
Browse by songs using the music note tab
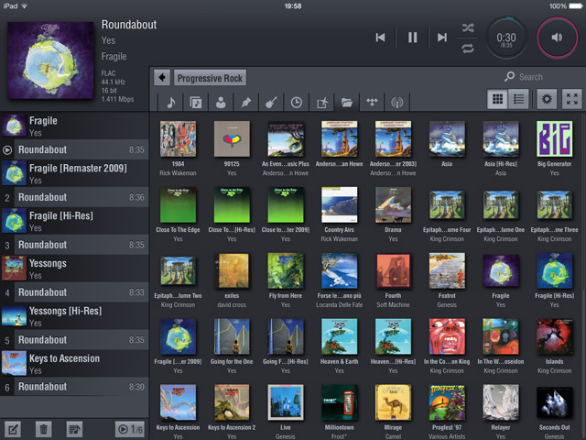(x=171, y=103)
